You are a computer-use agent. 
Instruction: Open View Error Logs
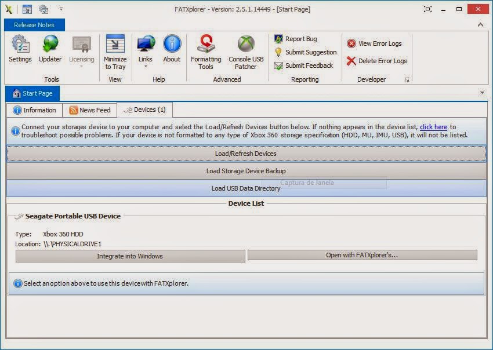tap(374, 43)
